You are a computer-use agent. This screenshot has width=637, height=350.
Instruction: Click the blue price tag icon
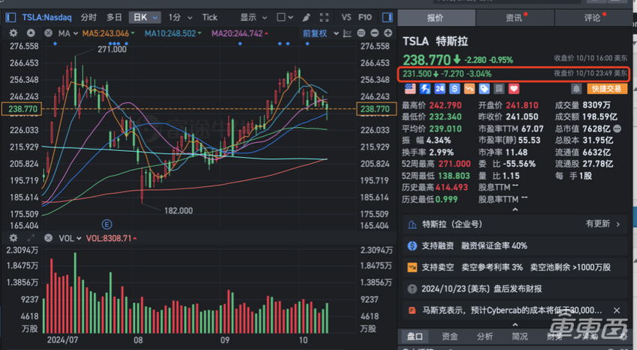click(x=484, y=89)
